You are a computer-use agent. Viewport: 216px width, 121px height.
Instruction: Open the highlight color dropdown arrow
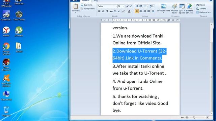pyautogui.click(x=126, y=11)
